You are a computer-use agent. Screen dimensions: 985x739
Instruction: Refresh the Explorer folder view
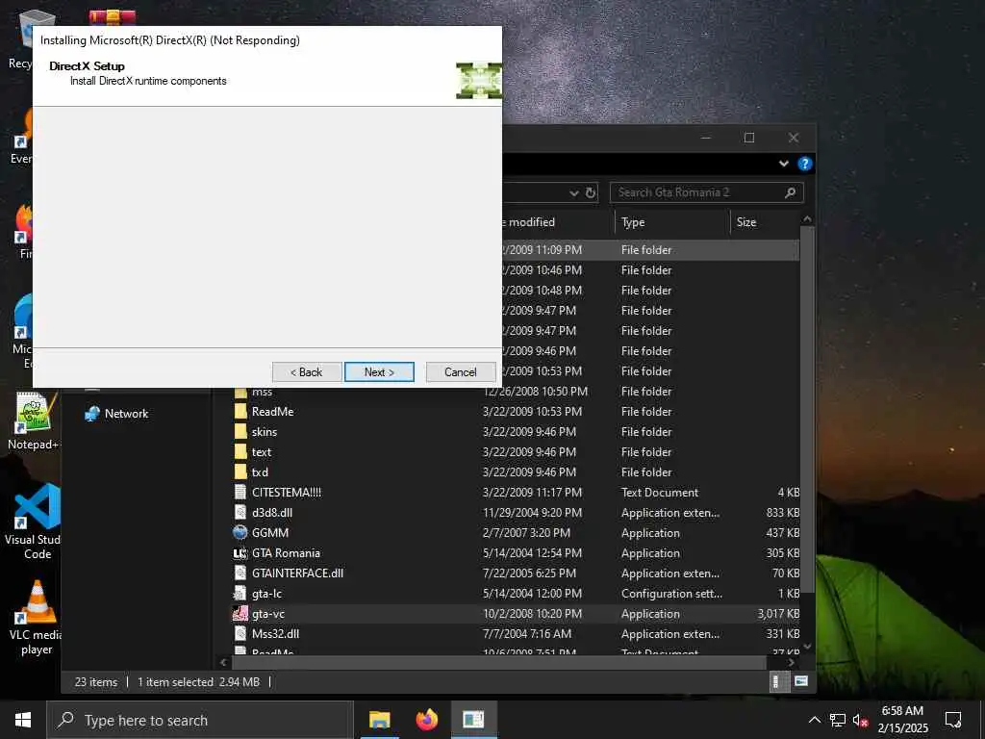[x=591, y=192]
